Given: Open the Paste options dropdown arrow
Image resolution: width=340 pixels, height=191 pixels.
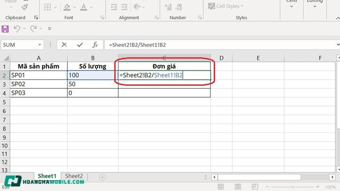Looking at the screenshot, I should click(x=11, y=7).
